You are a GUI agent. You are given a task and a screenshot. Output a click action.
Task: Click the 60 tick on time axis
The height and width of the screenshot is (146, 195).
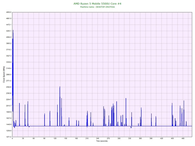[x=33, y=138]
